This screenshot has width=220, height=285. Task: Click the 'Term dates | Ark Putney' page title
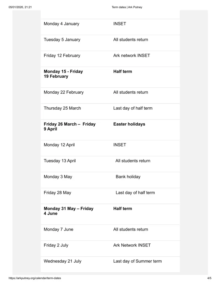[127, 7]
